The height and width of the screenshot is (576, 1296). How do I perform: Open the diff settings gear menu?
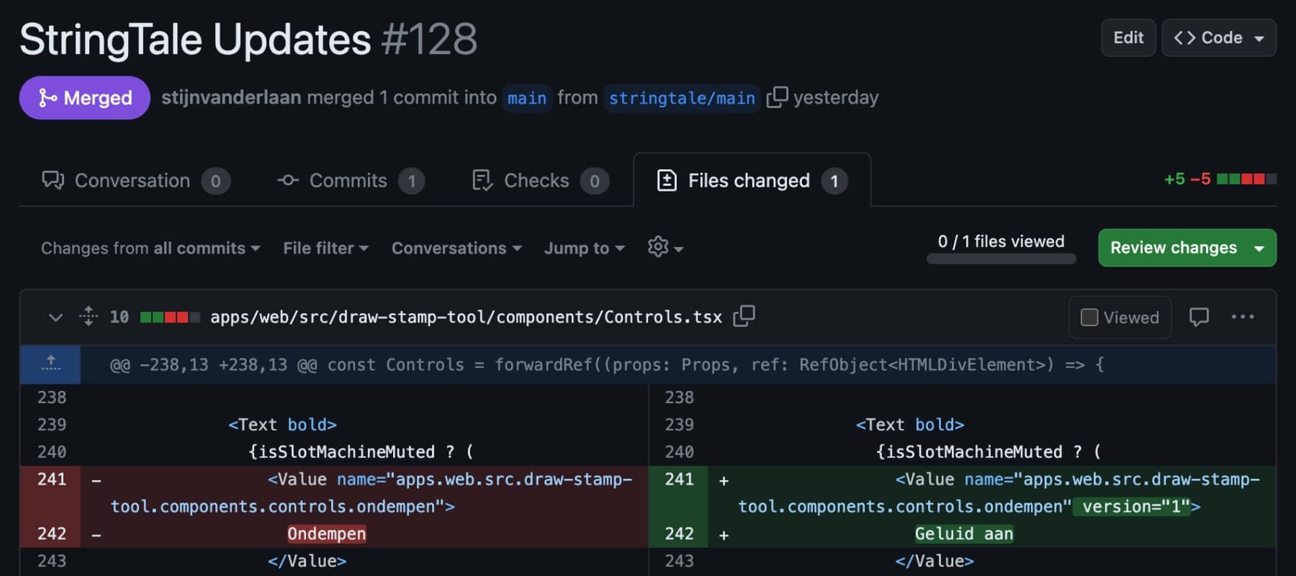click(x=664, y=248)
